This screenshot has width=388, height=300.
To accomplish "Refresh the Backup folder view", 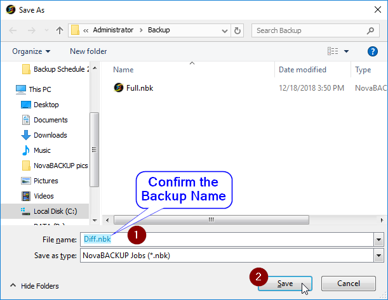I will point(237,30).
